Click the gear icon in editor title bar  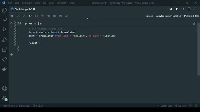(171, 9)
